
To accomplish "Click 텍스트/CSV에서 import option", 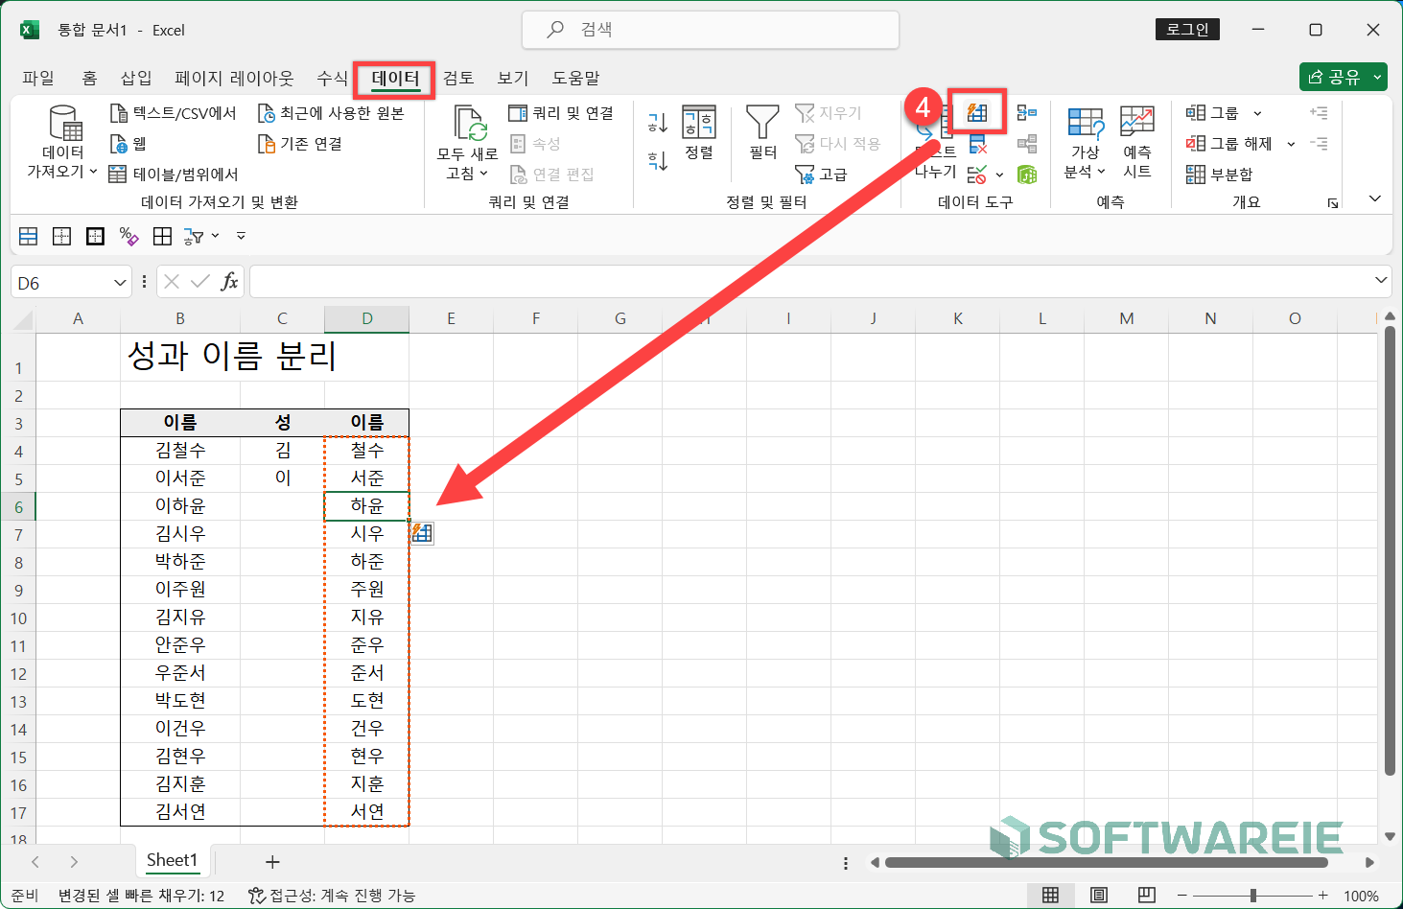I will tap(173, 113).
